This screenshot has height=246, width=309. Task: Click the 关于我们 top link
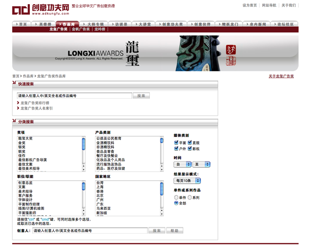pos(288,5)
